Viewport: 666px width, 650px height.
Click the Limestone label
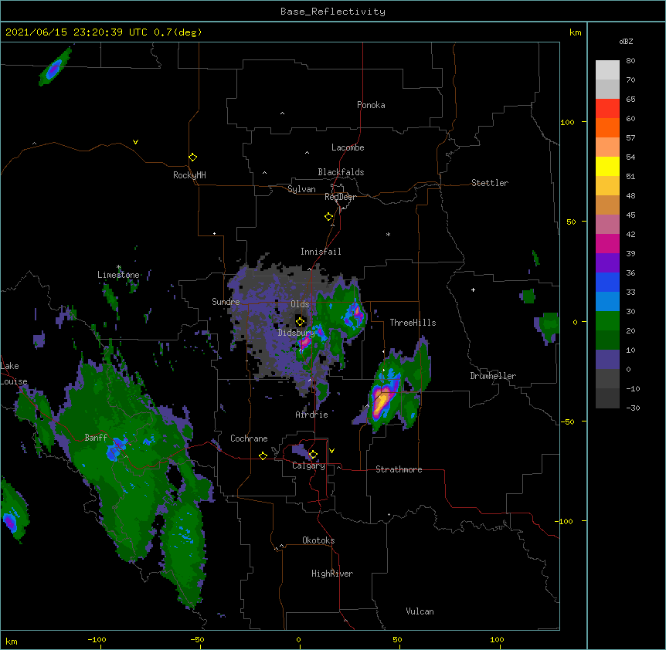[x=118, y=275]
